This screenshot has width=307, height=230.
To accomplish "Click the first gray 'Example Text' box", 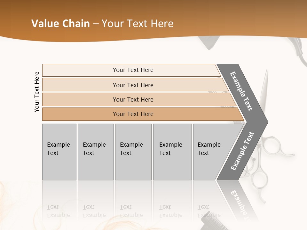I will click(59, 152).
